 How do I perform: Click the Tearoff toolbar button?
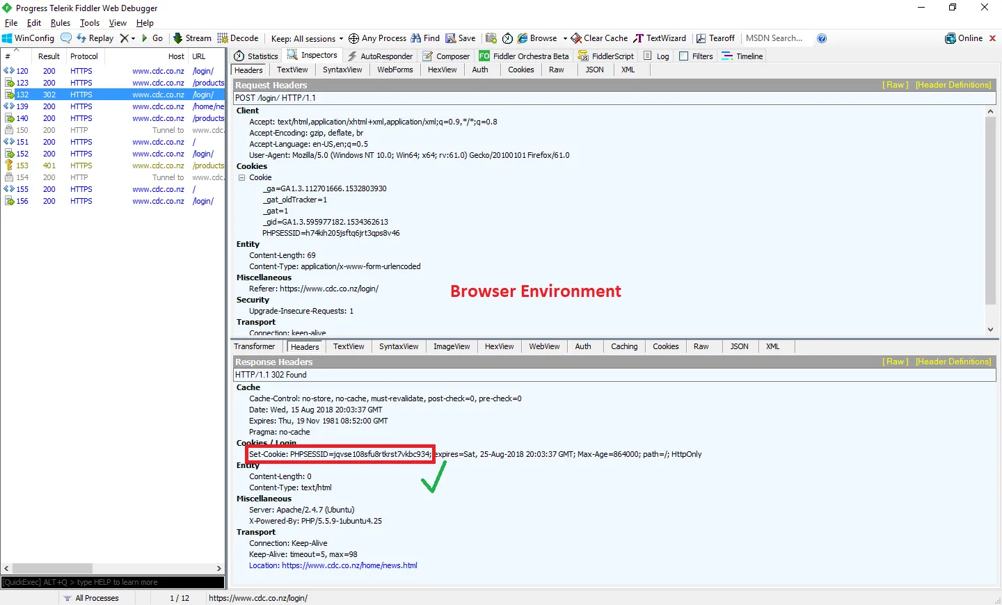tap(716, 38)
